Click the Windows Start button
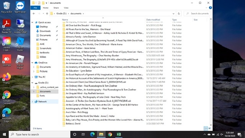The width and height of the screenshot is (245, 138). tap(4, 135)
